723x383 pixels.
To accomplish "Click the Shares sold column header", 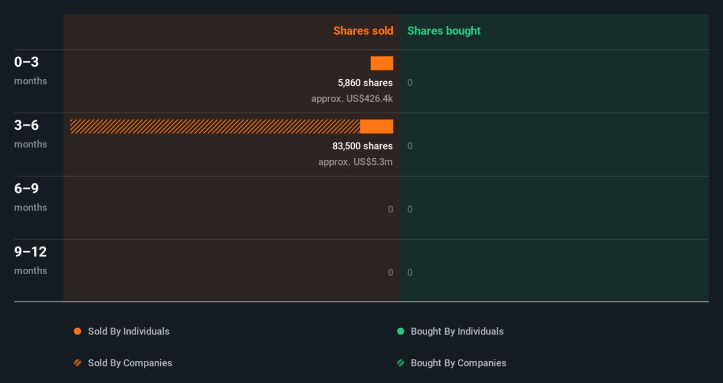I will click(x=363, y=31).
